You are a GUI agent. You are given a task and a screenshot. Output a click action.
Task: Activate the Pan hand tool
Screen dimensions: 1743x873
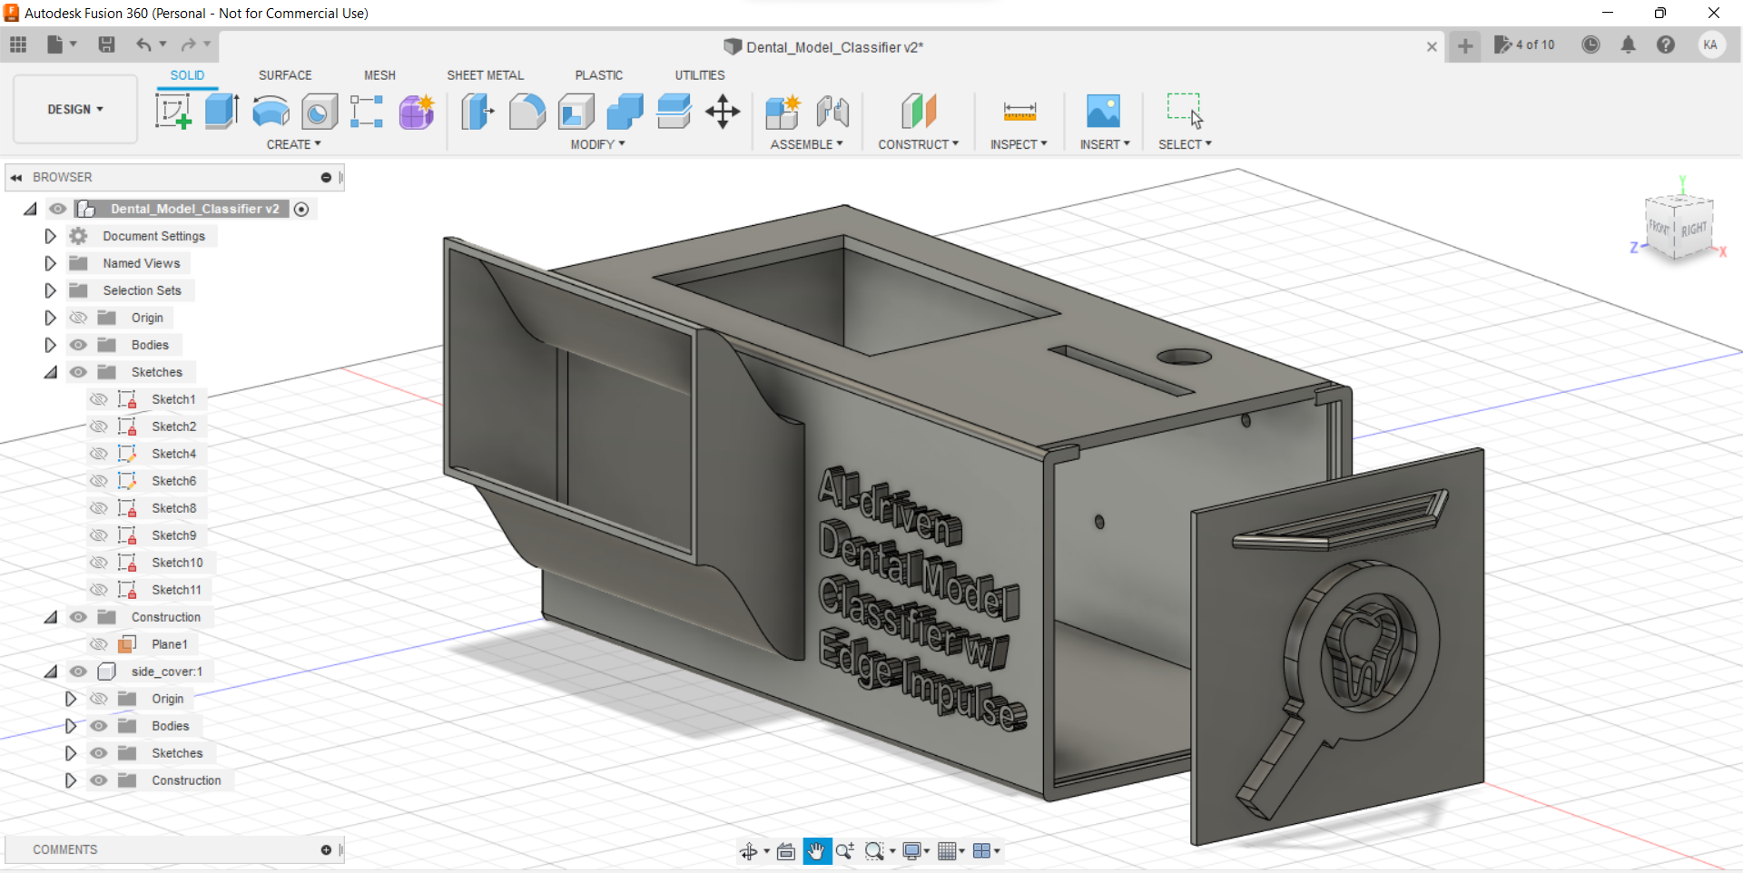tap(817, 851)
